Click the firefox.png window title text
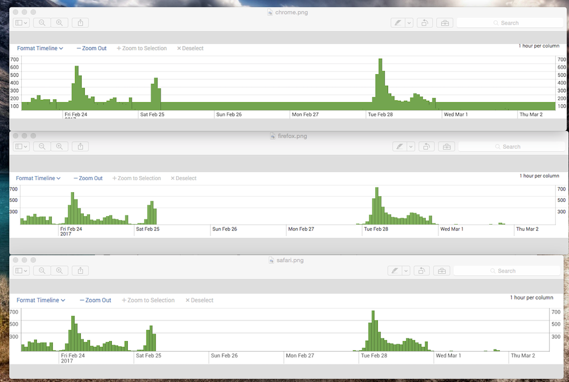The image size is (569, 382). [292, 136]
